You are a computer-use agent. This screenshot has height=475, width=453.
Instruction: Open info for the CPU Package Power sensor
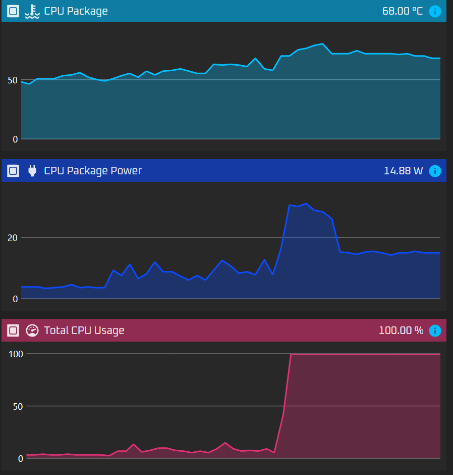coord(435,171)
